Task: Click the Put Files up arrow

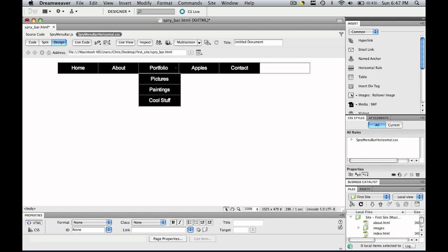Action: click(380, 204)
